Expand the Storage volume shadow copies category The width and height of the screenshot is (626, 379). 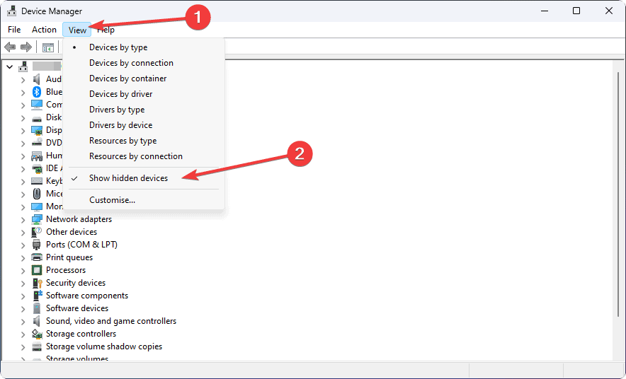pyautogui.click(x=23, y=347)
